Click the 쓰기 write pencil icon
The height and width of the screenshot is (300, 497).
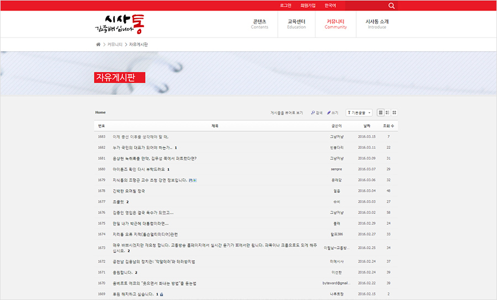click(330, 113)
